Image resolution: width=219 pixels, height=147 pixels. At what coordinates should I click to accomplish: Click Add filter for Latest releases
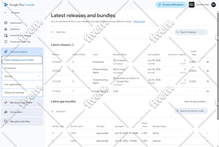click(x=61, y=32)
